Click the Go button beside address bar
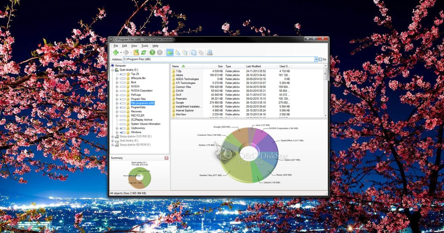The width and height of the screenshot is (444, 233). coord(322,59)
